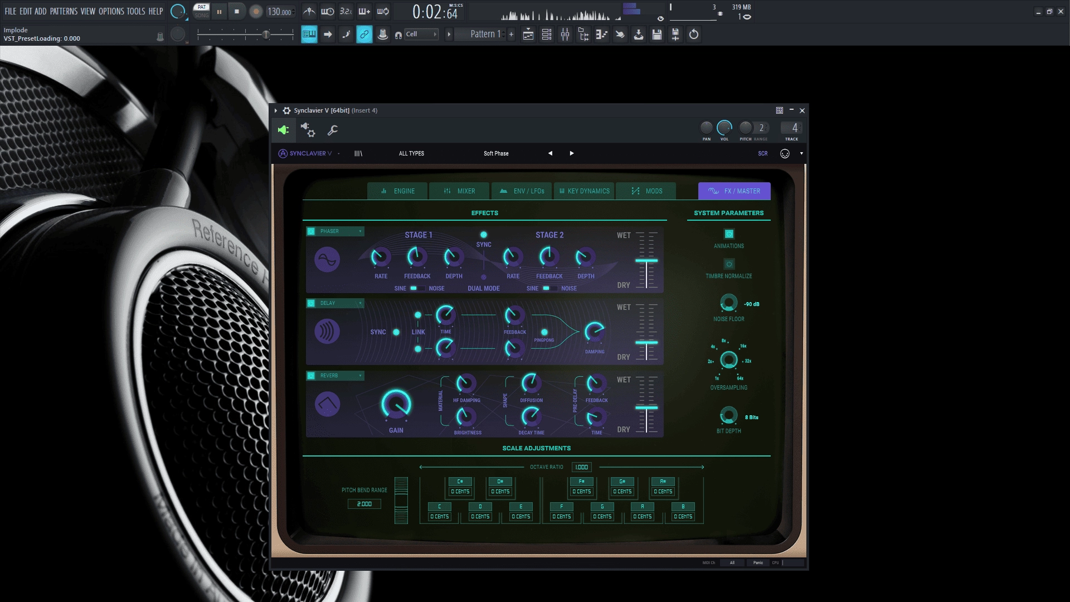The height and width of the screenshot is (602, 1070).
Task: Click the OCTAVE RATIO value field
Action: pyautogui.click(x=581, y=467)
